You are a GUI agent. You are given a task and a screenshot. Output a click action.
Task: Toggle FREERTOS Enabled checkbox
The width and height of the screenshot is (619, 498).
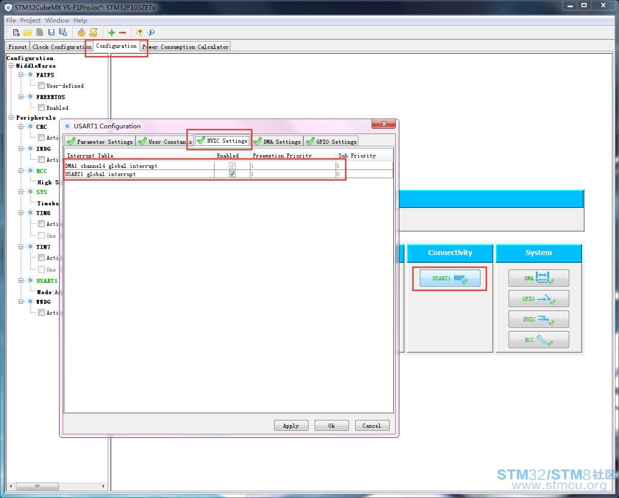(42, 108)
